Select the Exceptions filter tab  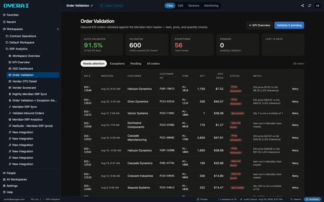(117, 63)
